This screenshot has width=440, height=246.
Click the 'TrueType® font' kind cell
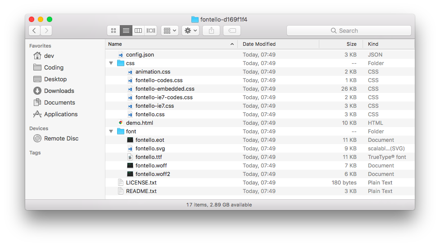387,157
